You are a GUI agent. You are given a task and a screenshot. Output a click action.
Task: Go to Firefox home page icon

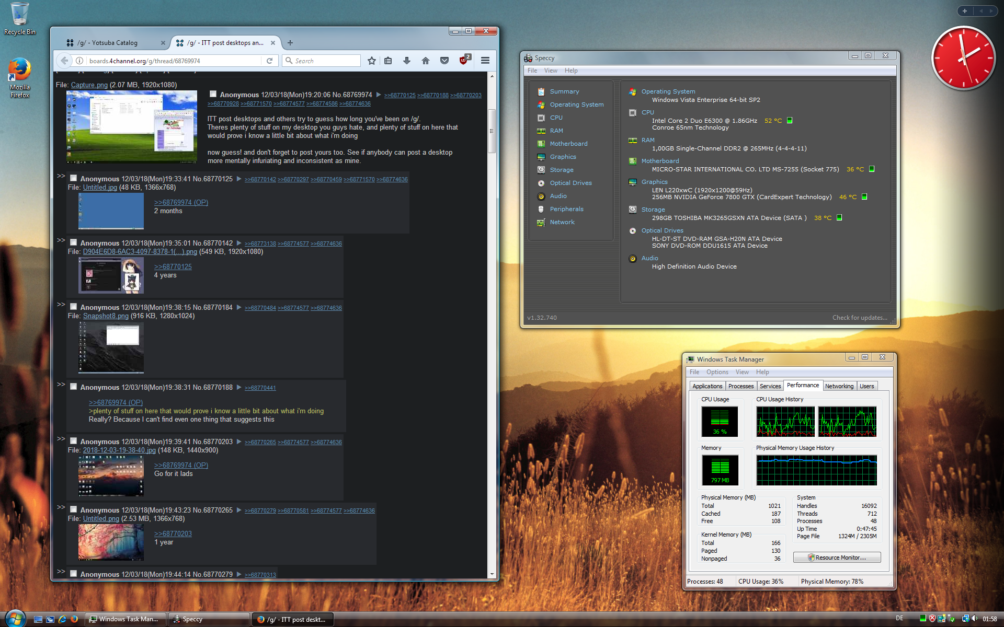(x=426, y=61)
